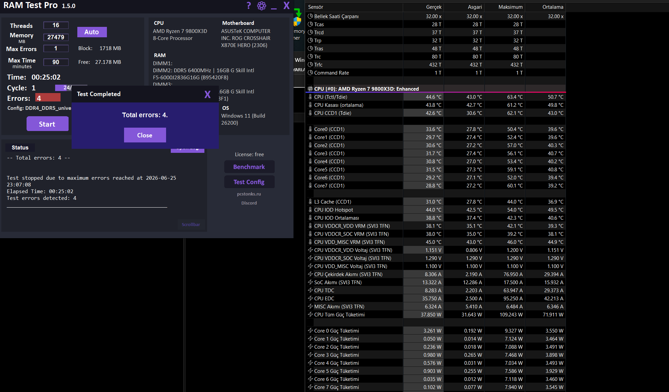Open the Discord link

coord(249,203)
